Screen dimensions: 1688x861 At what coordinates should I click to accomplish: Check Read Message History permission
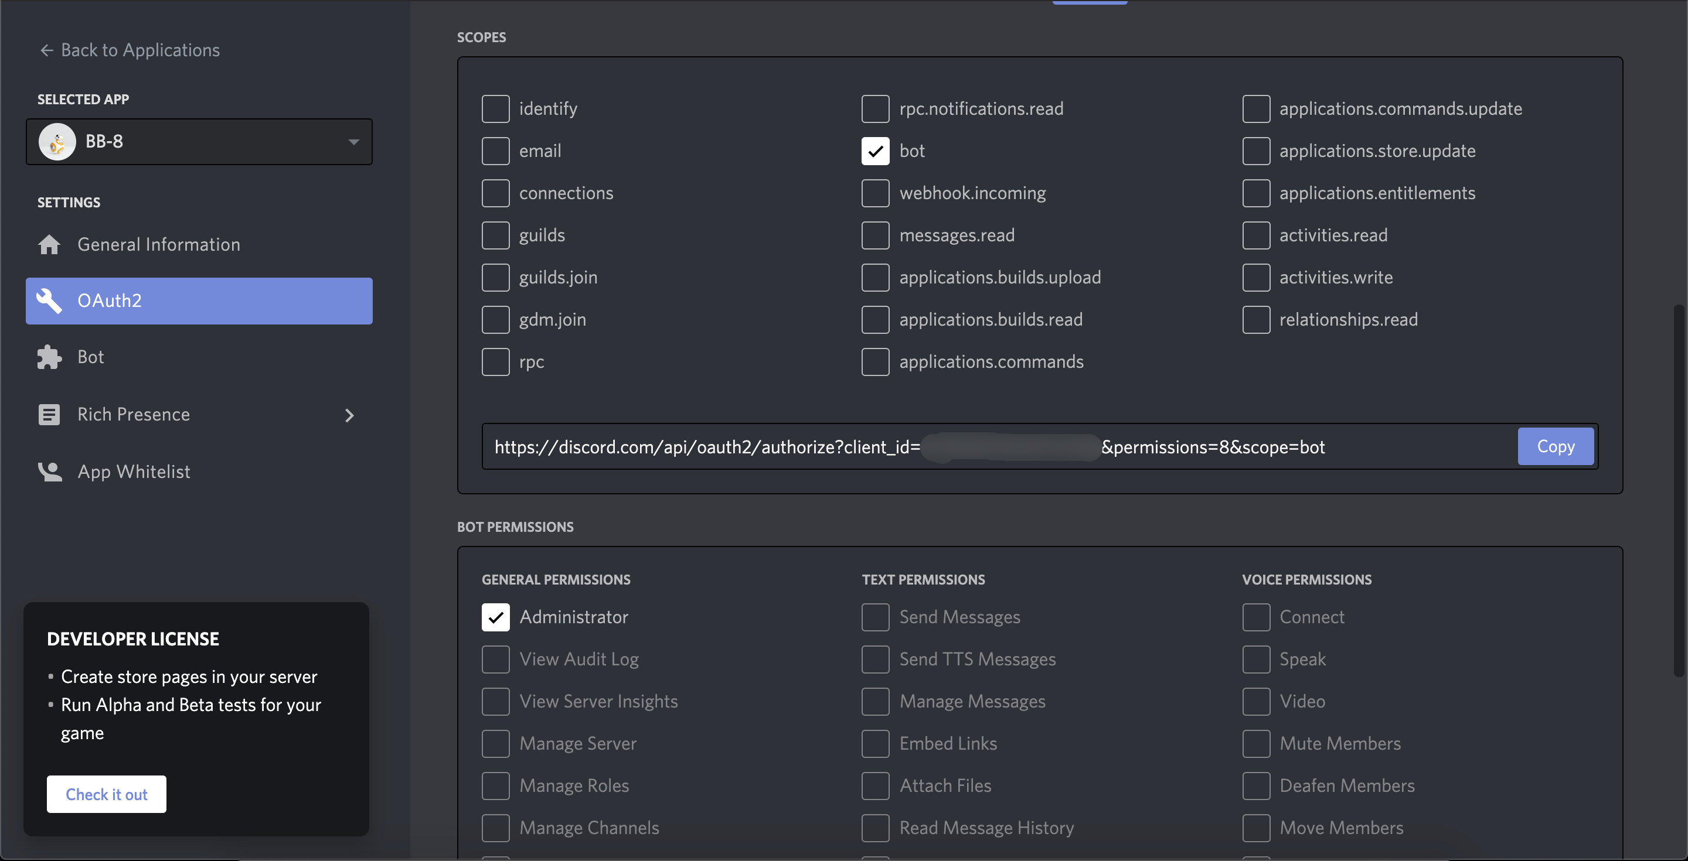[x=876, y=828]
